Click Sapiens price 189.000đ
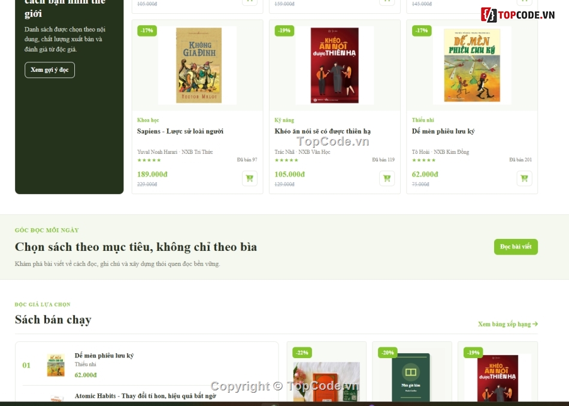 click(x=152, y=174)
